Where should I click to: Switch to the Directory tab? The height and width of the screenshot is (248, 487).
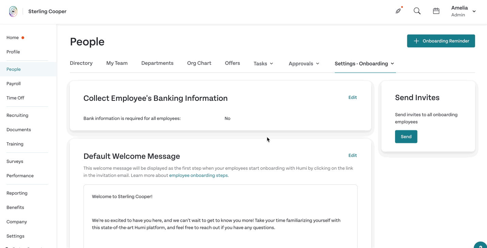click(x=81, y=63)
